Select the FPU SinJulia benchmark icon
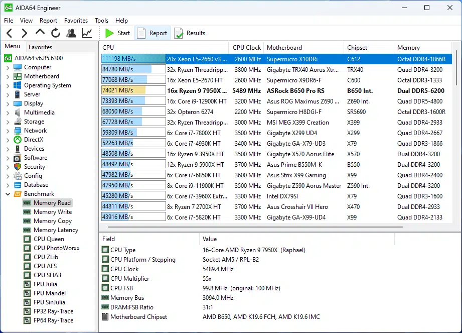 (27, 302)
